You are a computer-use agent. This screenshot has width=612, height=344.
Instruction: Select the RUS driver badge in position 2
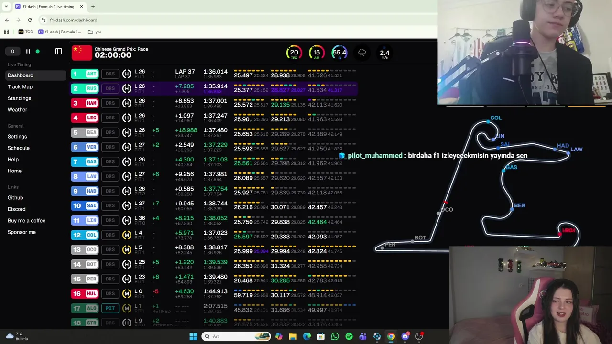pyautogui.click(x=85, y=88)
